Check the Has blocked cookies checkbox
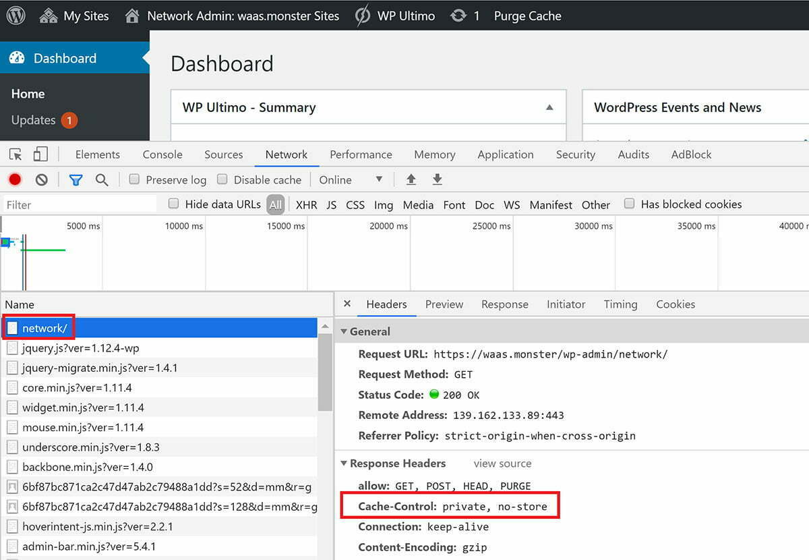 point(629,204)
